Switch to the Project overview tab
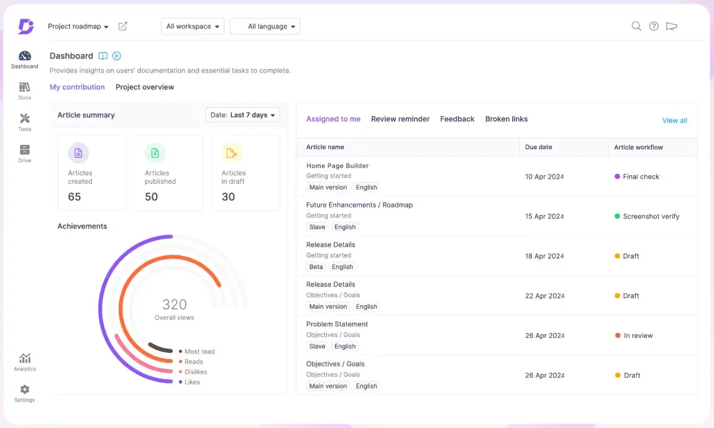 click(145, 87)
